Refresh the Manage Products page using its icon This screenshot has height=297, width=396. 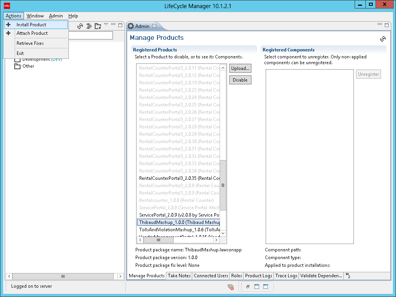tap(383, 39)
